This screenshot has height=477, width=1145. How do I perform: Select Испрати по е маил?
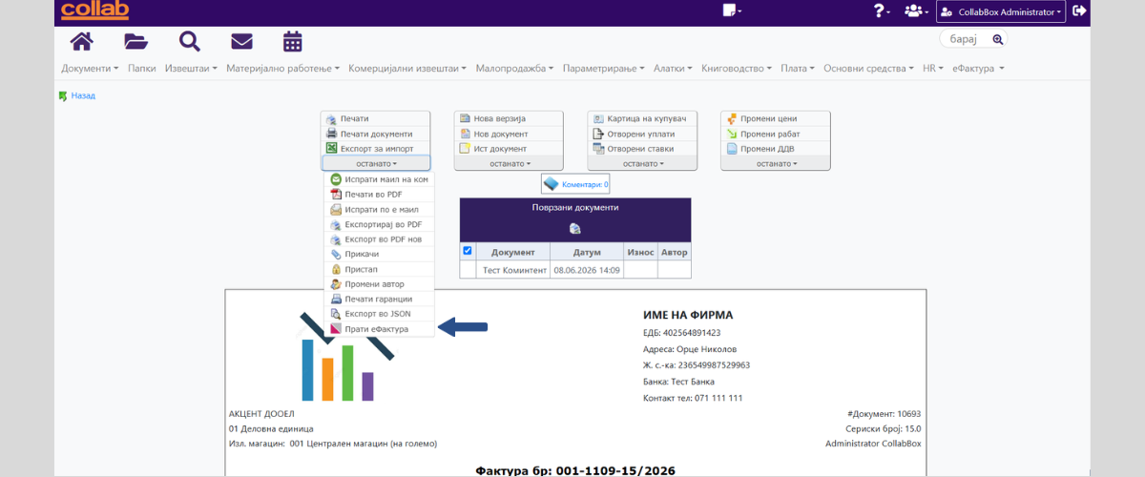(379, 209)
